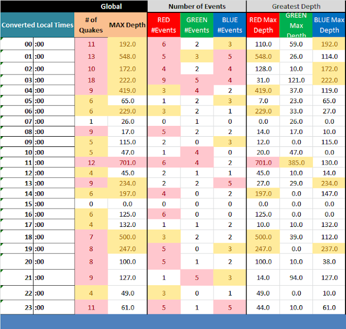Click BLUE Max Depth 114.0 cell
Screen dimensions: 346x329
pyautogui.click(x=329, y=56)
